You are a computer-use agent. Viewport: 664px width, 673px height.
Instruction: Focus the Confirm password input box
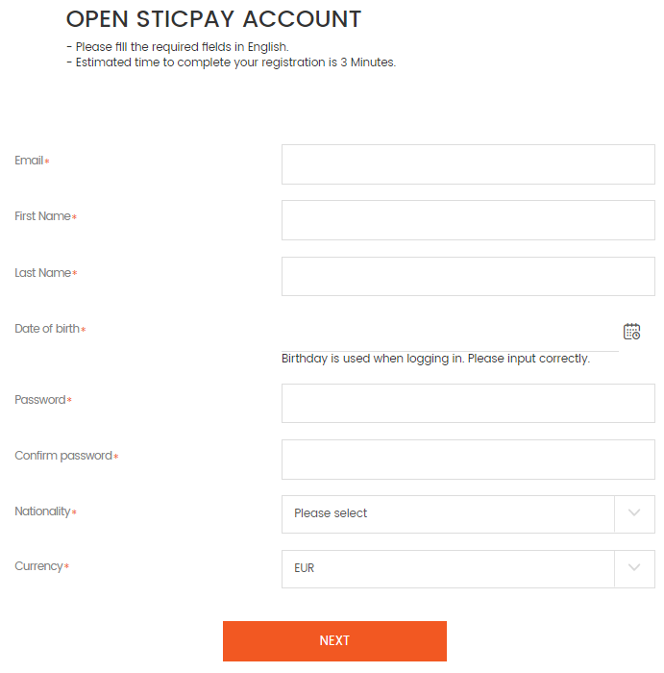[x=468, y=460]
